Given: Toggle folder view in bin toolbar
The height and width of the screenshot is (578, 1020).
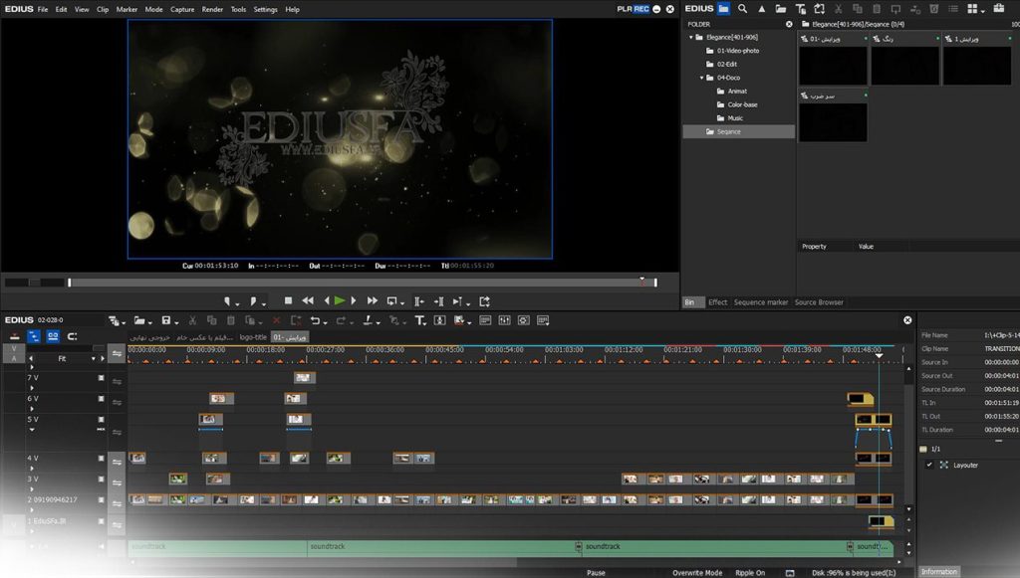Looking at the screenshot, I should (723, 8).
